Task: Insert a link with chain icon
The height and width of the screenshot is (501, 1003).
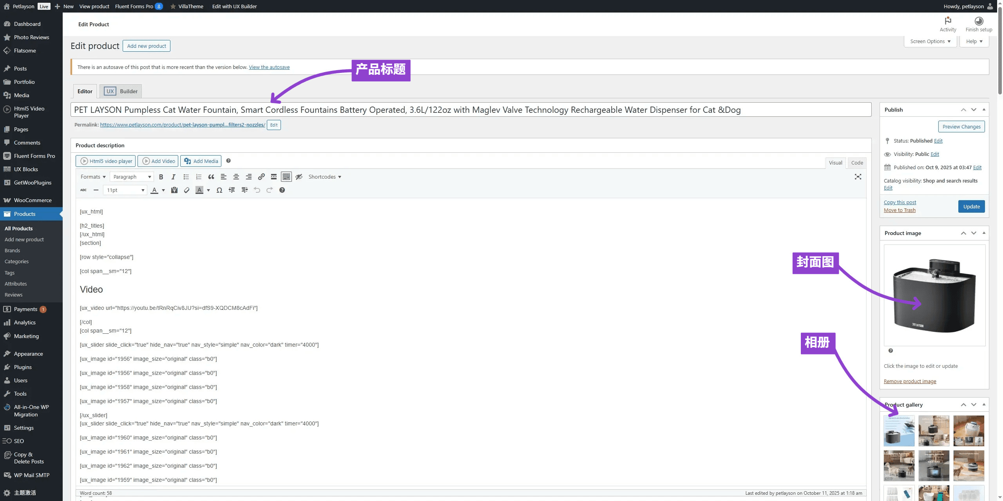Action: pos(261,177)
